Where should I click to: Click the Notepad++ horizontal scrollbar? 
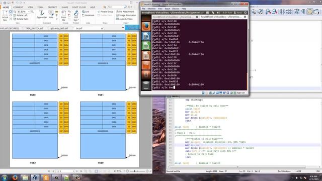click(244, 167)
